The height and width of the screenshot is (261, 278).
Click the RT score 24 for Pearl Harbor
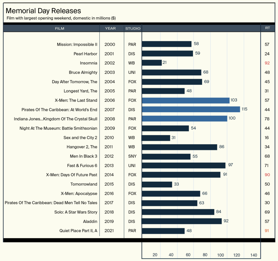click(x=267, y=54)
